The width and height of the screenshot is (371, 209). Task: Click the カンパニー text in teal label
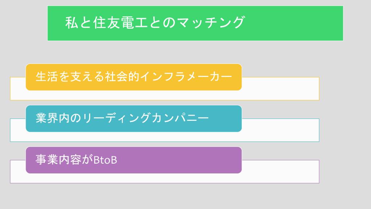180,118
